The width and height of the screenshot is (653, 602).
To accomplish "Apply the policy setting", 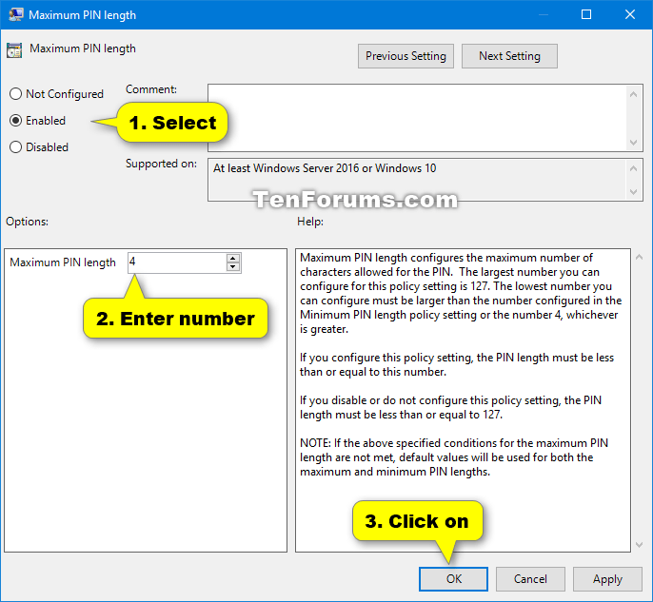I will click(x=607, y=579).
